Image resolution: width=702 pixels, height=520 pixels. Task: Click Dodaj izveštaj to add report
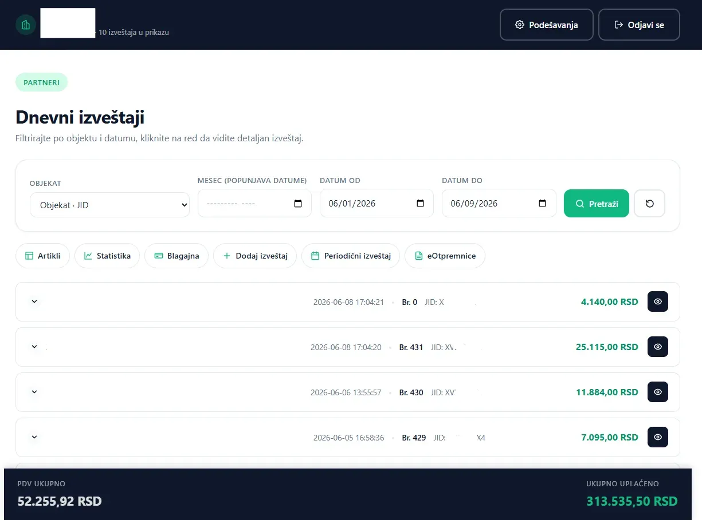click(x=255, y=256)
